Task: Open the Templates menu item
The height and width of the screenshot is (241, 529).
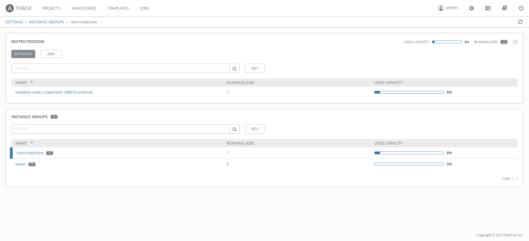Action: coord(118,8)
